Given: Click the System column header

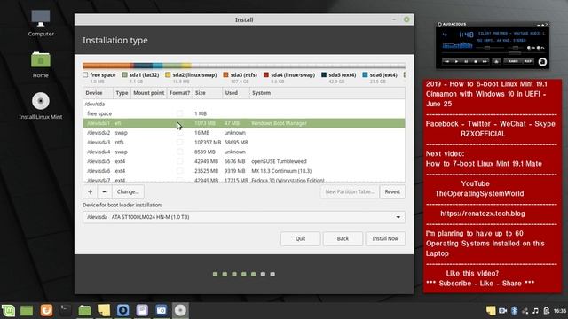Looking at the screenshot, I should [327, 93].
